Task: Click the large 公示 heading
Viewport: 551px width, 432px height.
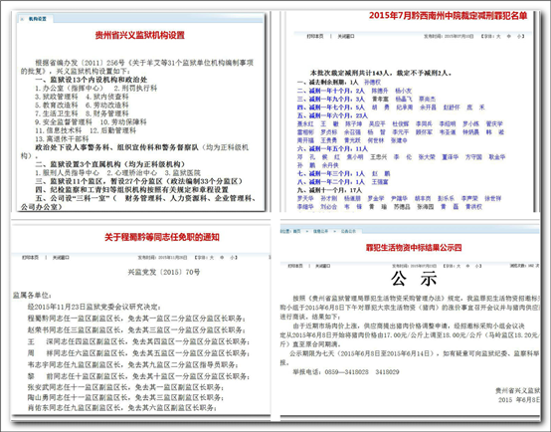Action: pos(414,279)
